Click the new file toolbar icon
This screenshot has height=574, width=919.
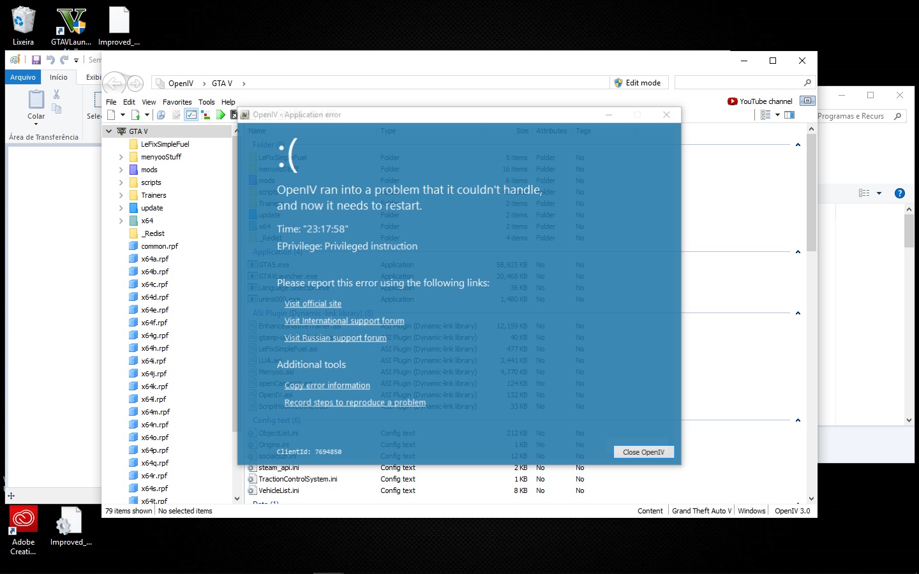coord(111,115)
